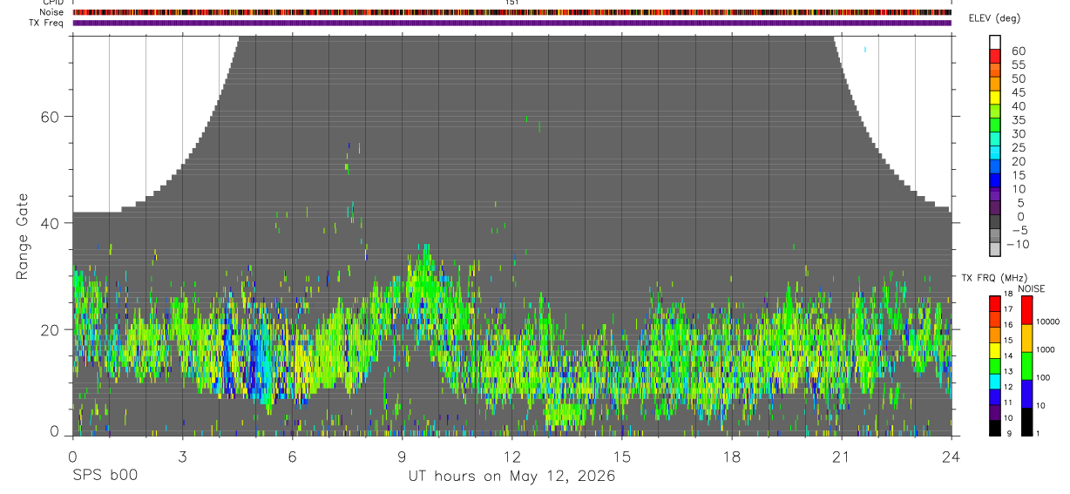This screenshot has width=1070, height=494.
Task: Click the white top elevation colorbar swatch
Action: pyautogui.click(x=996, y=42)
